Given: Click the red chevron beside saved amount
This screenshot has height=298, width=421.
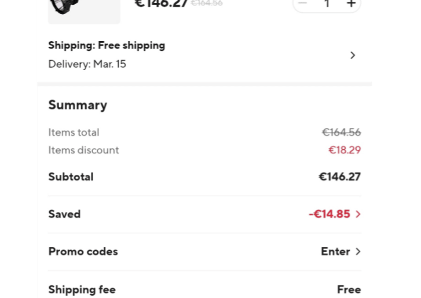Looking at the screenshot, I should tap(358, 214).
